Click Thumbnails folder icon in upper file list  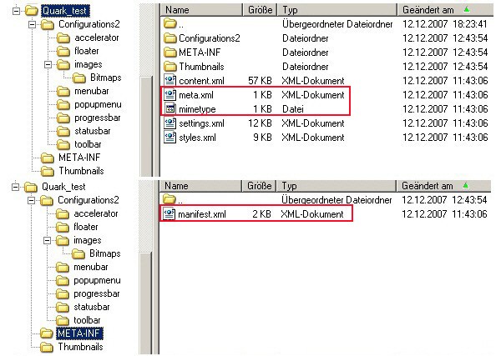click(170, 67)
